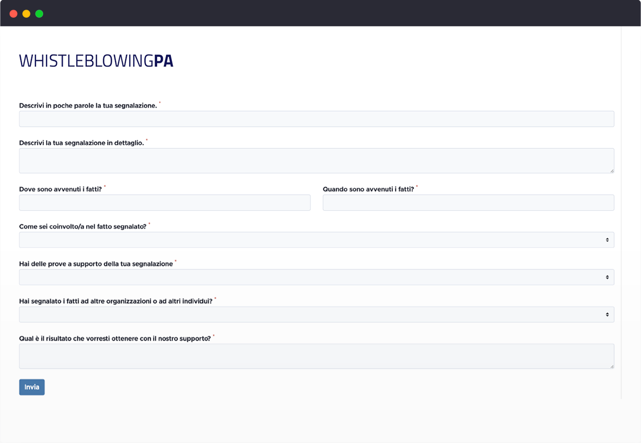Open the 'Hai segnalato i fatti ad altre organizzazioni' dropdown

(316, 314)
